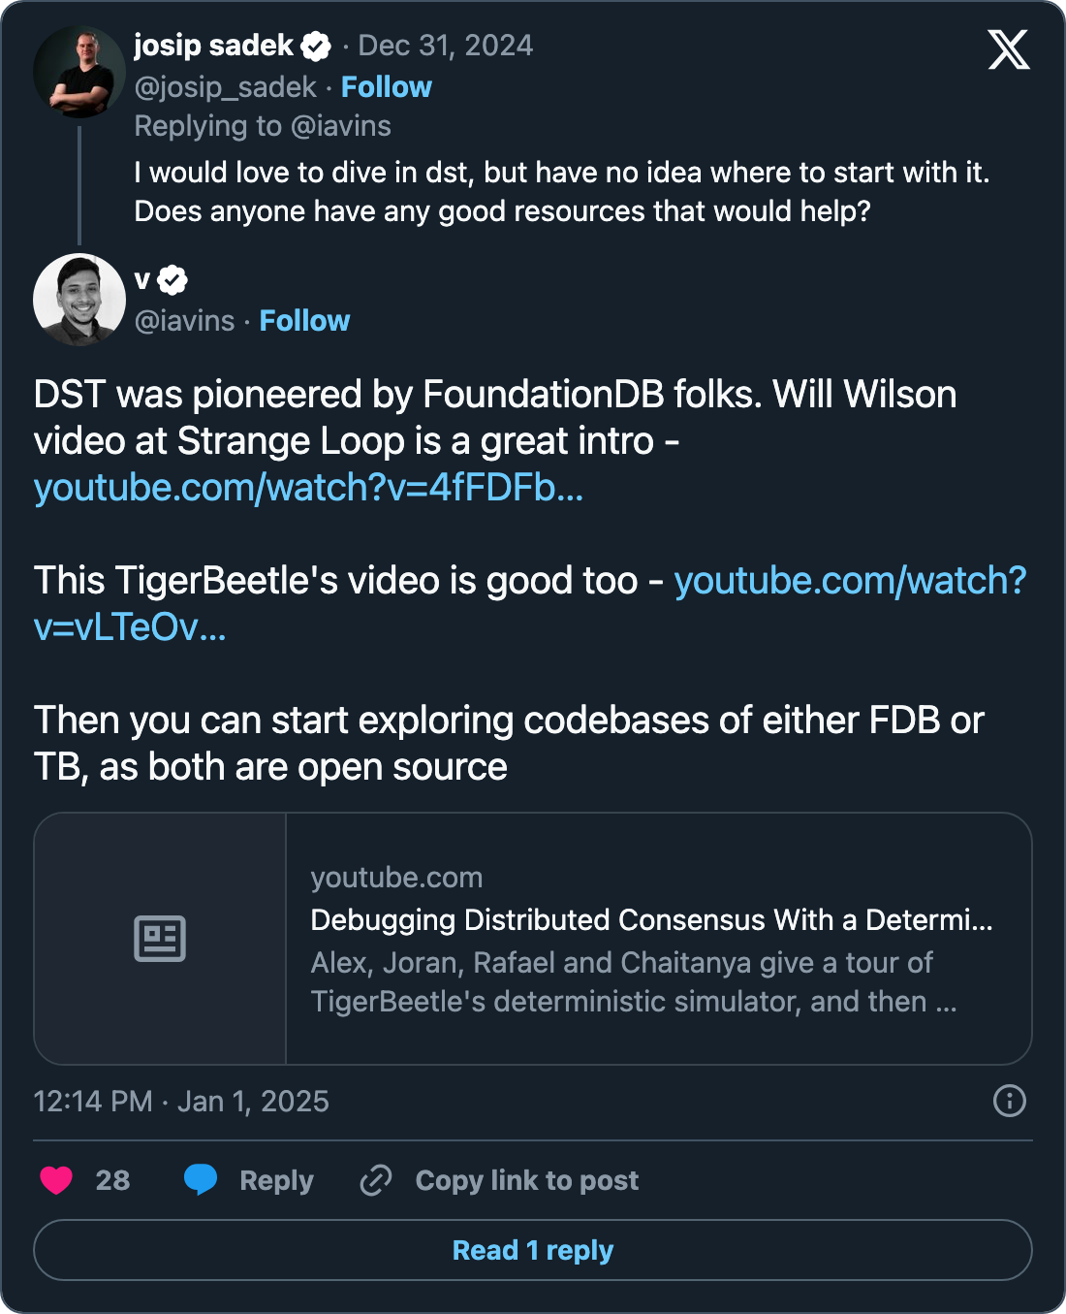Click the blue reply bubble icon
Viewport: 1066px width, 1314px height.
pyautogui.click(x=201, y=1179)
